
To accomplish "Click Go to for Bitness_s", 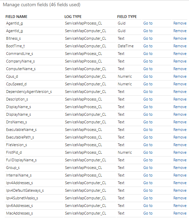I will pos(148,38).
